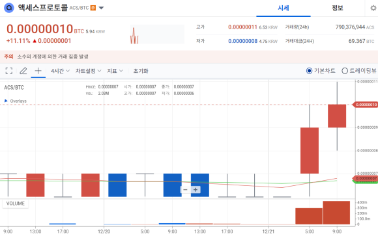The width and height of the screenshot is (378, 236).
Task: Click the 초기화 reset button
Action: (141, 71)
